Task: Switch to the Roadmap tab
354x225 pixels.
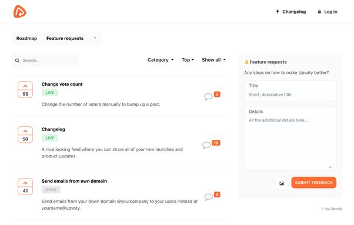Action: point(26,38)
